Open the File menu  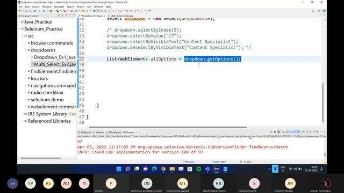point(20,7)
